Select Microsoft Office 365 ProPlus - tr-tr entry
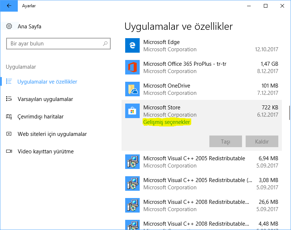Viewport: 291px width, 230px height. click(x=185, y=64)
